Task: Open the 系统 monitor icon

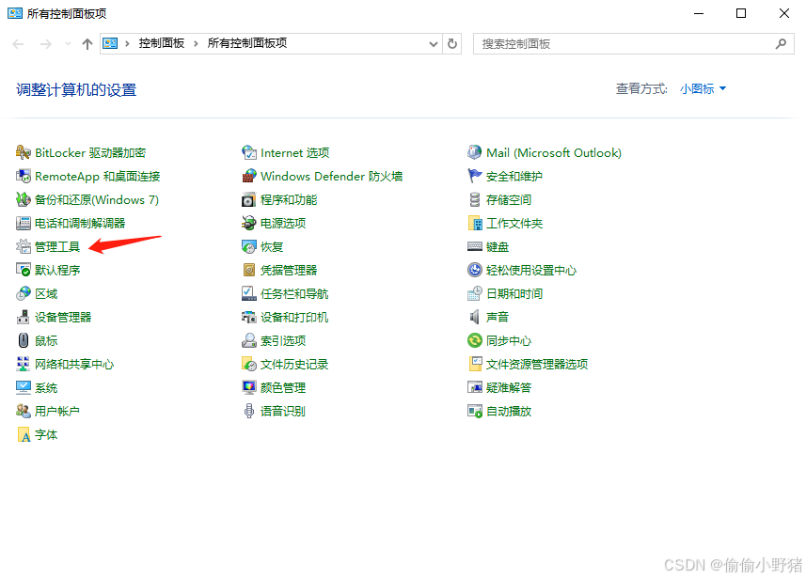Action: 24,387
